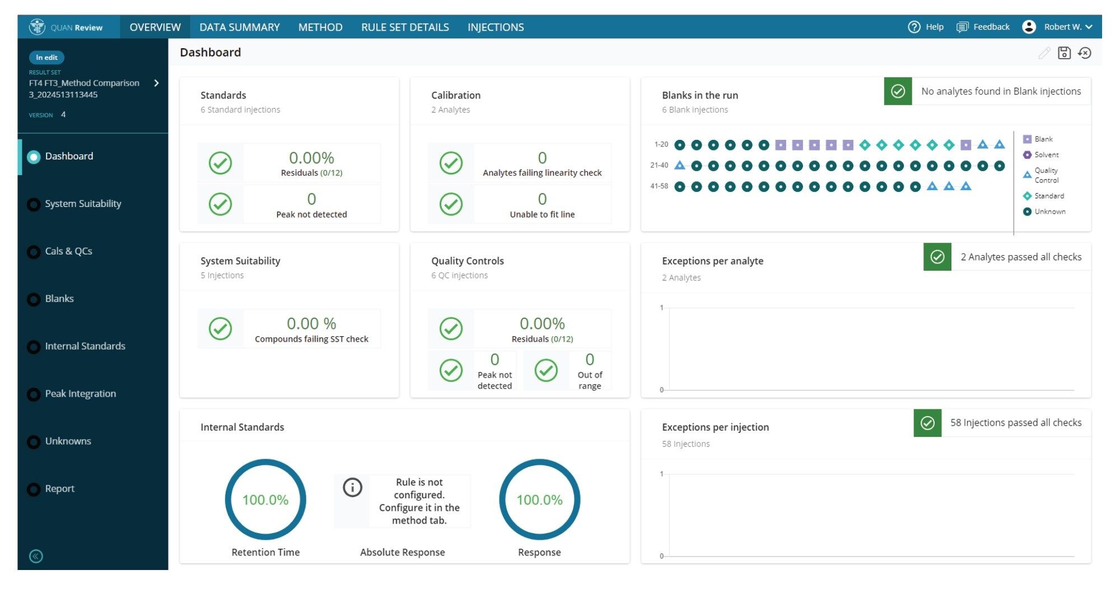This screenshot has height=589, width=1120.
Task: Click the In edit status badge
Action: [x=46, y=57]
